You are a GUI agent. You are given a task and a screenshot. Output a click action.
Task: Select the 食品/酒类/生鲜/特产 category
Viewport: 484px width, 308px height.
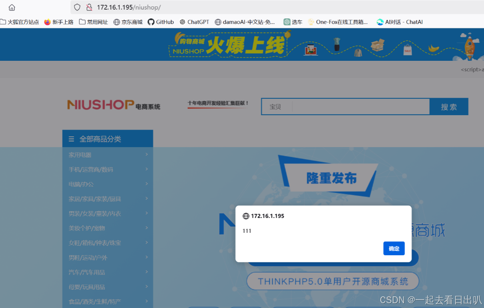(x=95, y=302)
